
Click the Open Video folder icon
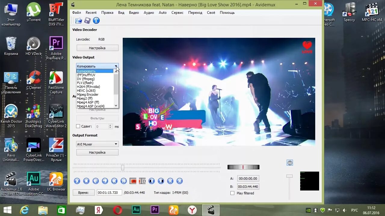(x=79, y=20)
